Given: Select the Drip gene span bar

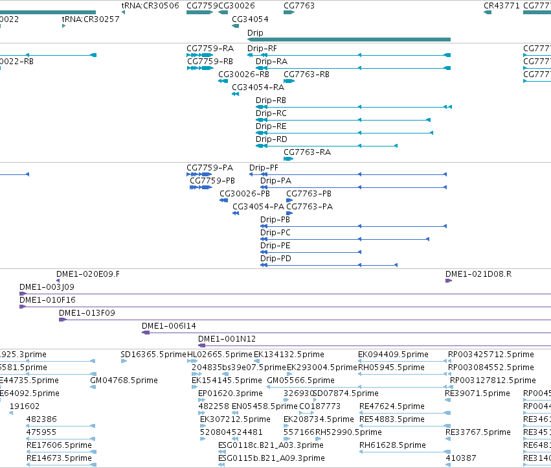Looking at the screenshot, I should pos(349,40).
